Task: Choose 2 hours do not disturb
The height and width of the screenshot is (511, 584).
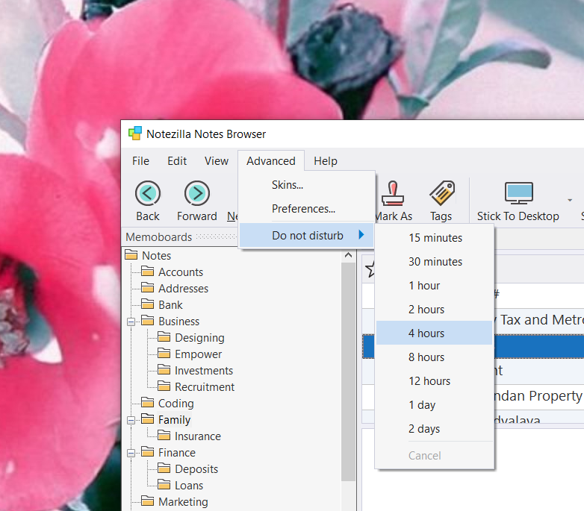Action: click(x=435, y=309)
